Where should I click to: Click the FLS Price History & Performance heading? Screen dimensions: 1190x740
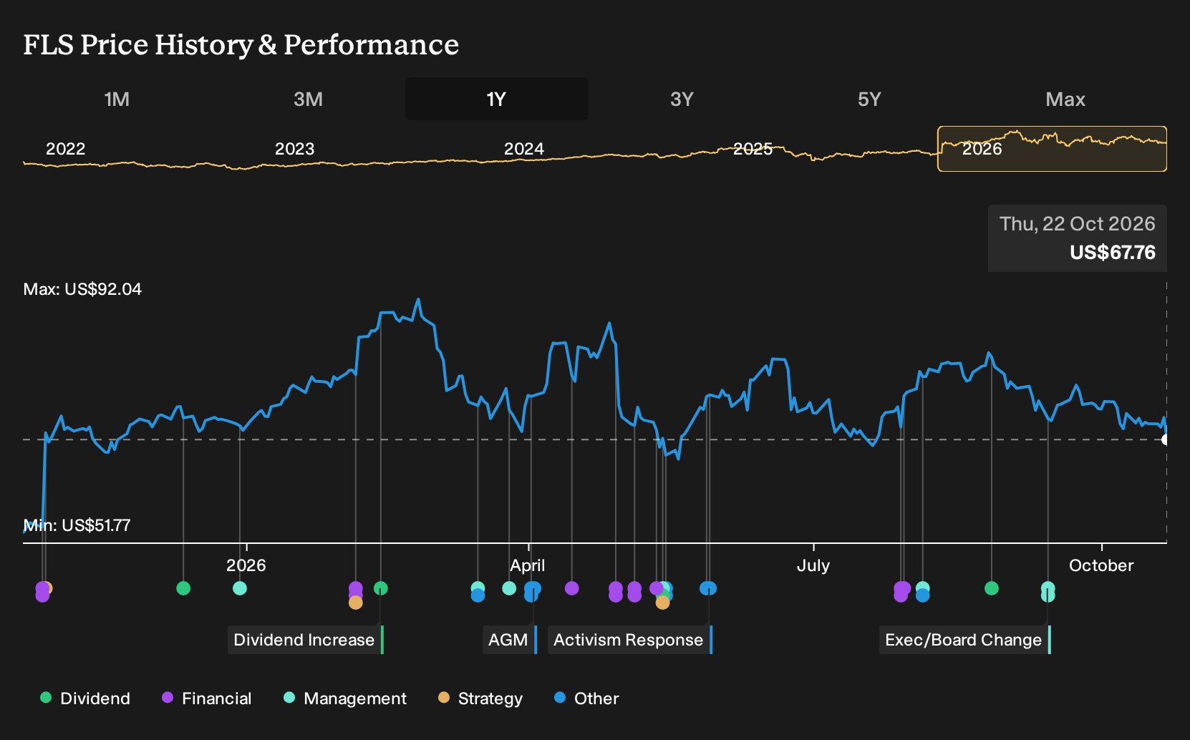[241, 44]
